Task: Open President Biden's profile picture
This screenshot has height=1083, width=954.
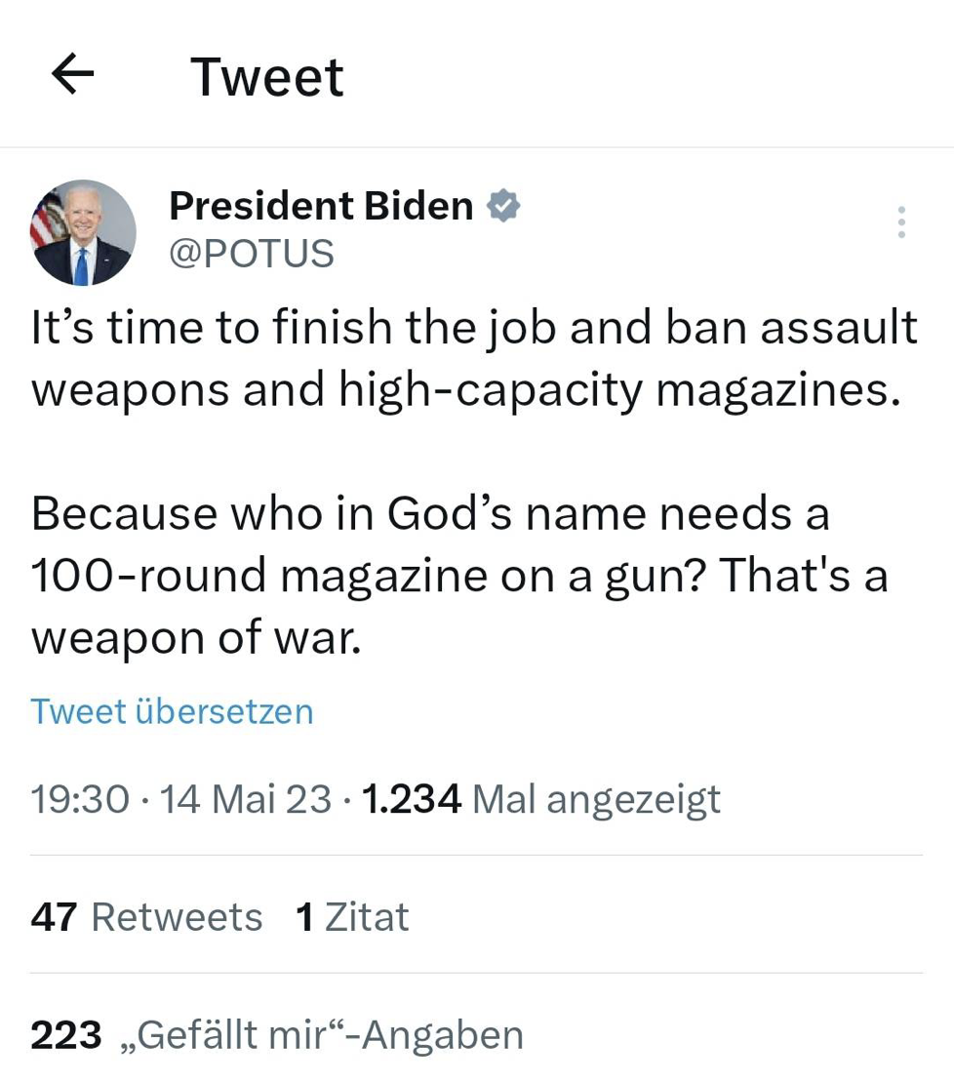Action: [83, 233]
